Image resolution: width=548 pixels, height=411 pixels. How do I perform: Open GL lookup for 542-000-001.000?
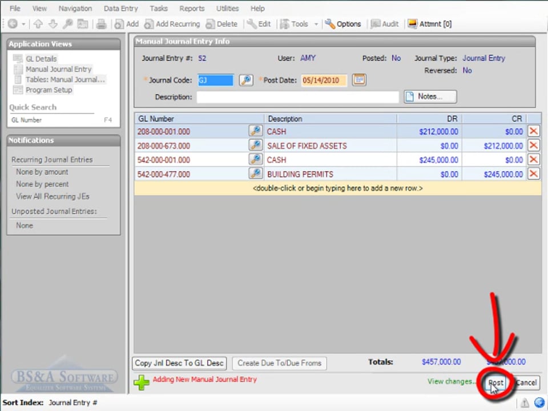pos(256,159)
